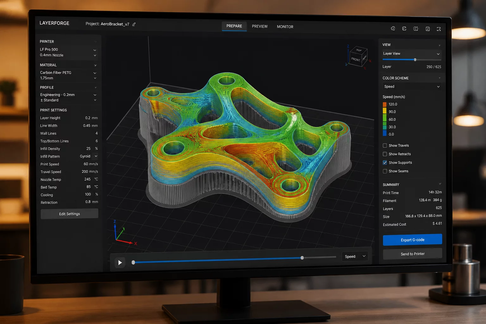Collapse the MATERIAL section
This screenshot has height=324, width=486.
click(x=95, y=65)
